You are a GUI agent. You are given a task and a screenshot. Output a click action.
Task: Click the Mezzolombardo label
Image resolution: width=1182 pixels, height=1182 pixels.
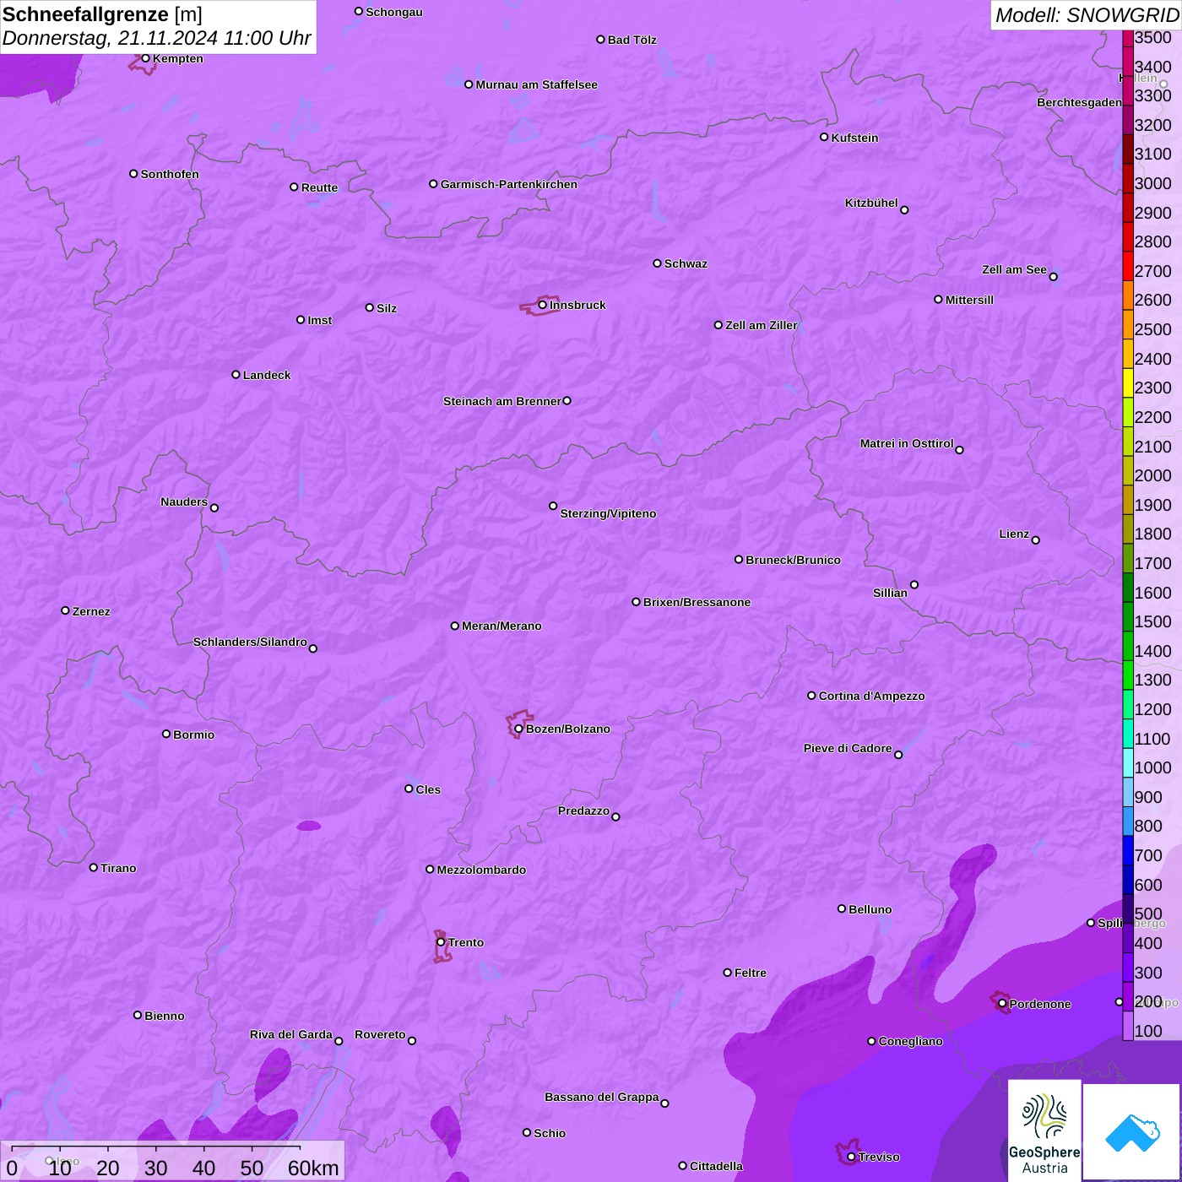pyautogui.click(x=481, y=870)
